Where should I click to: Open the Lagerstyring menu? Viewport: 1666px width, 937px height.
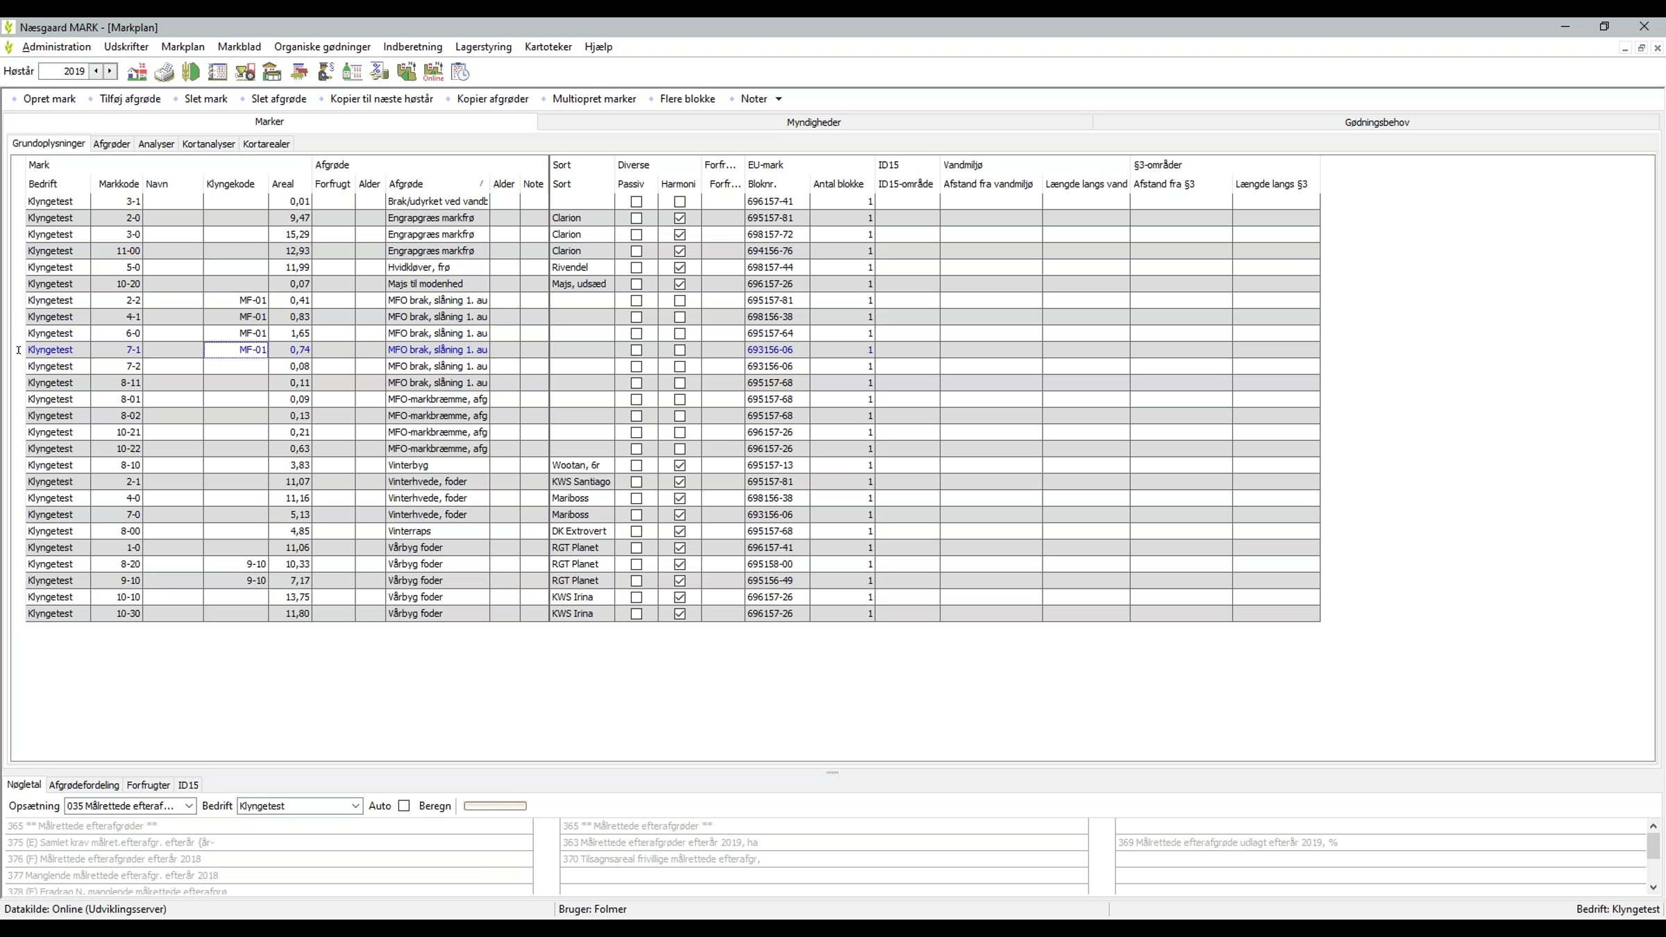pos(483,47)
